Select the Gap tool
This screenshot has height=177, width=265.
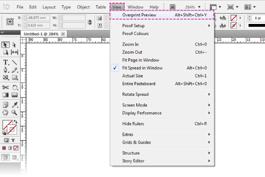14,52
